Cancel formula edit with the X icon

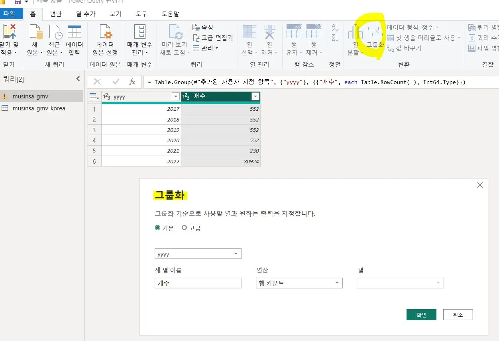coord(97,82)
